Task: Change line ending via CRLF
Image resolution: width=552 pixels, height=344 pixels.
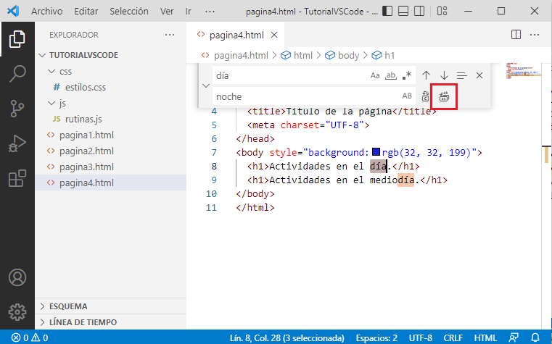Action: 453,337
